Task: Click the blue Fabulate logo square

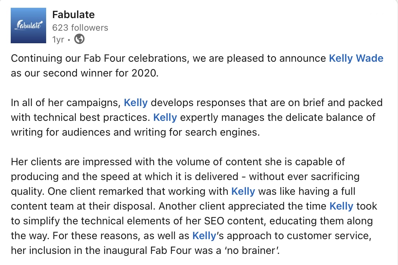Action: tap(28, 25)
